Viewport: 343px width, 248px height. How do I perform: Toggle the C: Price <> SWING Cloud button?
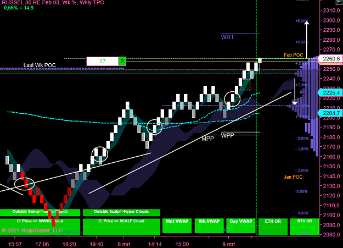coord(40,227)
